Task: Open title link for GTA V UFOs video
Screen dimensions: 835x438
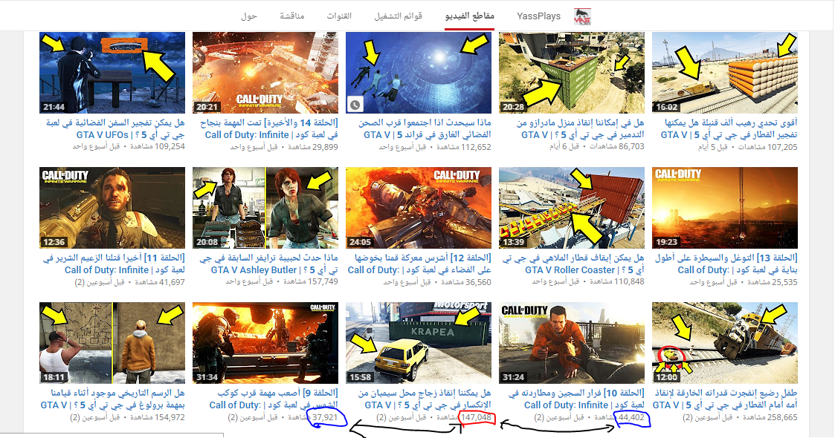Action: (115, 128)
